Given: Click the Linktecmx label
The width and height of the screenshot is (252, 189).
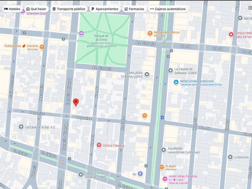Looking at the screenshot, I should point(241,157).
